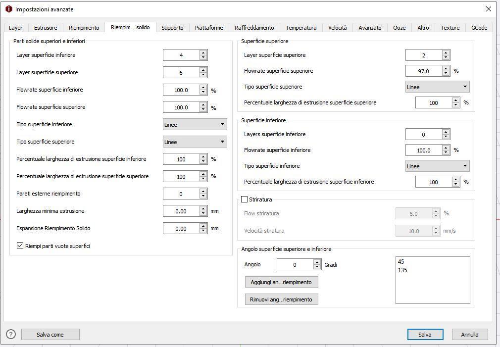Viewport: 500px width, 347px height.
Task: Switch to the Supporto tab
Action: (x=172, y=28)
